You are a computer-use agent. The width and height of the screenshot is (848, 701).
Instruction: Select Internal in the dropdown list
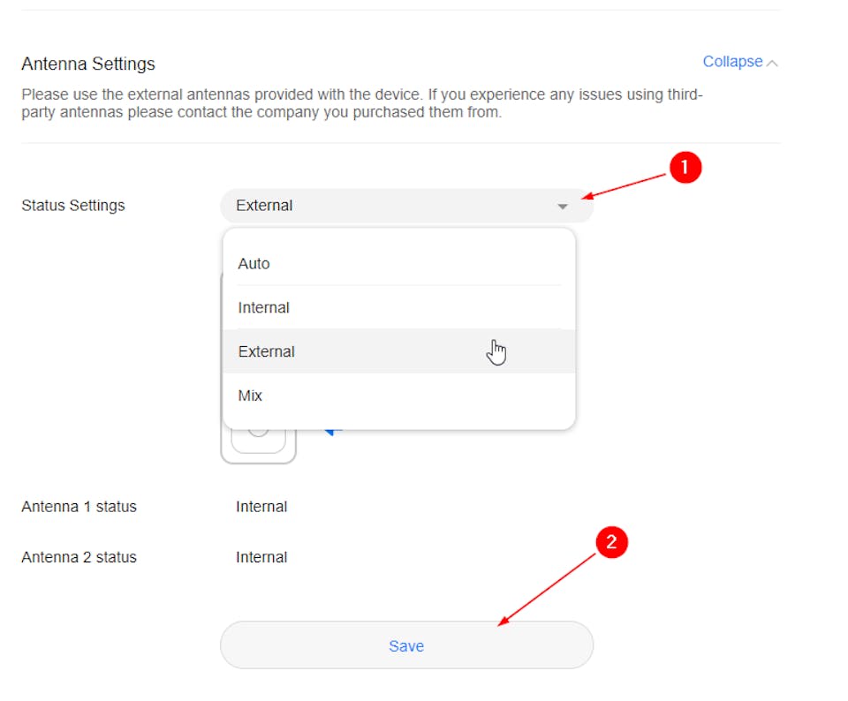click(x=264, y=308)
